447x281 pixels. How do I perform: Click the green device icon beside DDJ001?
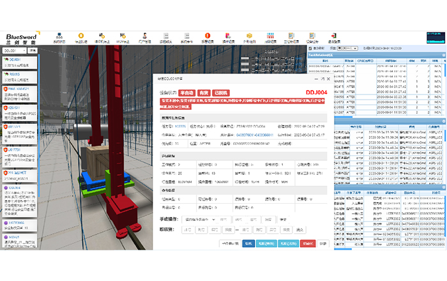pos(6,61)
